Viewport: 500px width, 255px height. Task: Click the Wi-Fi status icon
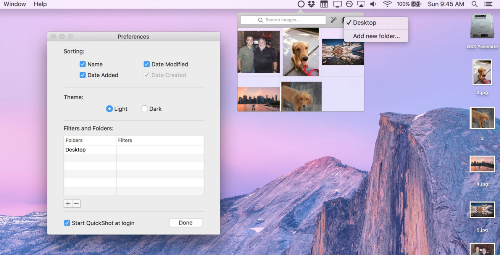387,4
